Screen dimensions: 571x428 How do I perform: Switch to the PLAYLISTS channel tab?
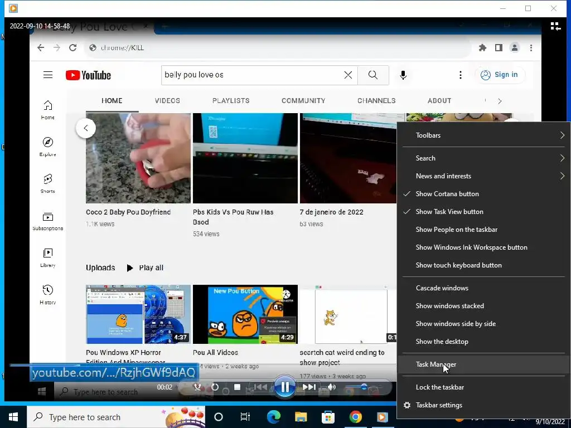[231, 101]
